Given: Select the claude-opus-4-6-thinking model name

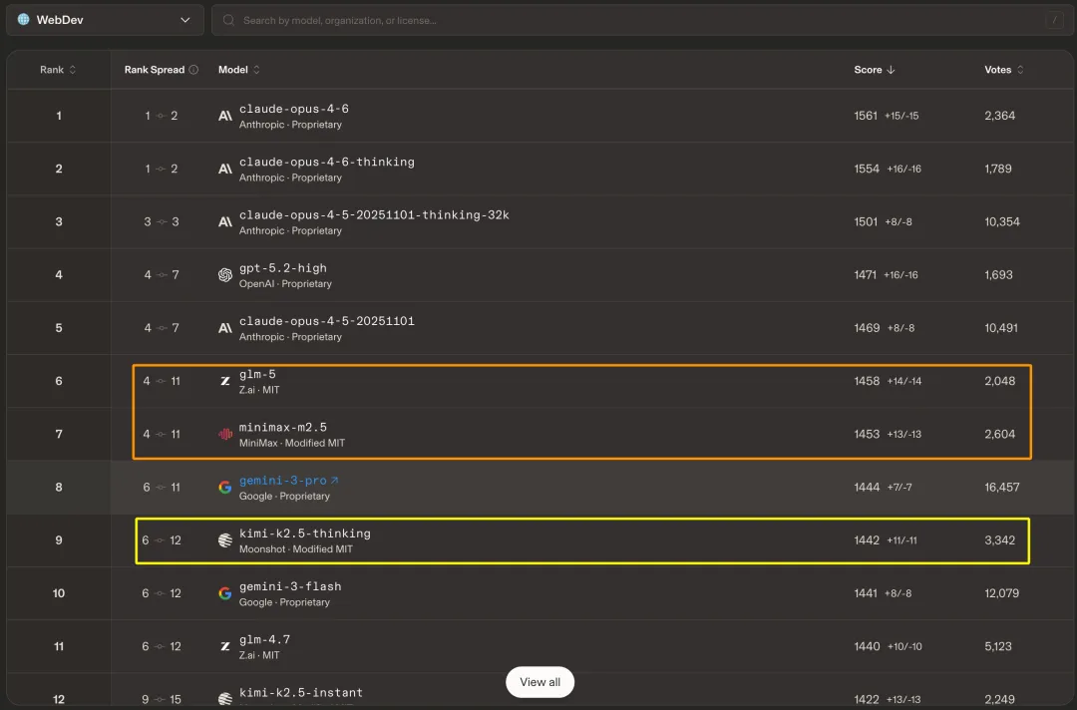Looking at the screenshot, I should (326, 162).
